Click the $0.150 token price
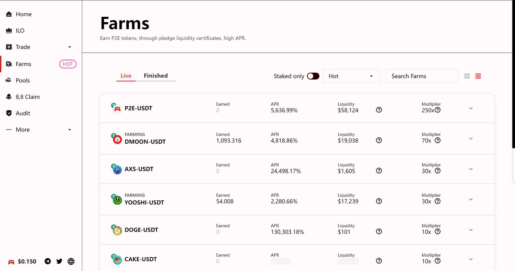Viewport: 515px width, 271px height. (27, 261)
